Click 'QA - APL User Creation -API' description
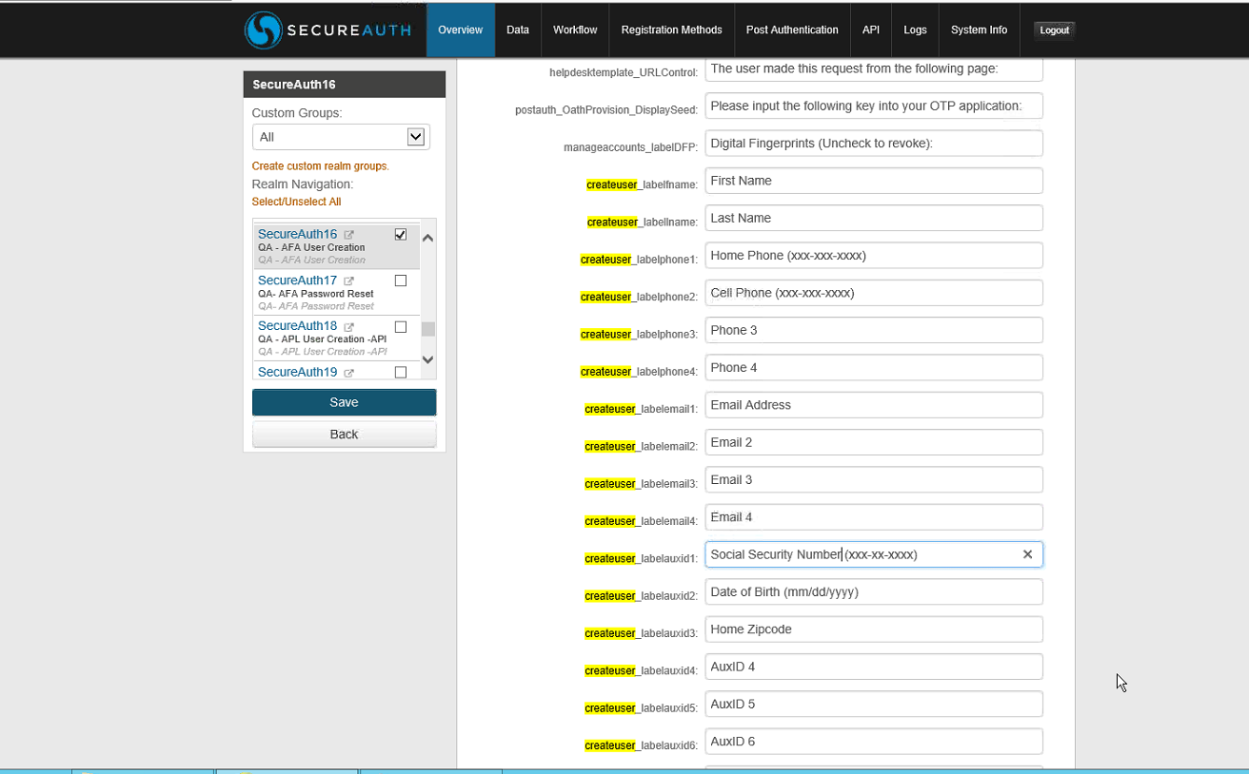 pos(323,339)
